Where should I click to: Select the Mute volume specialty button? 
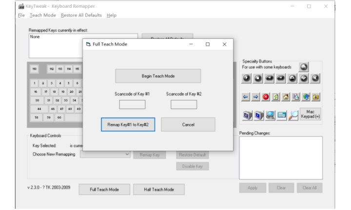[315, 79]
